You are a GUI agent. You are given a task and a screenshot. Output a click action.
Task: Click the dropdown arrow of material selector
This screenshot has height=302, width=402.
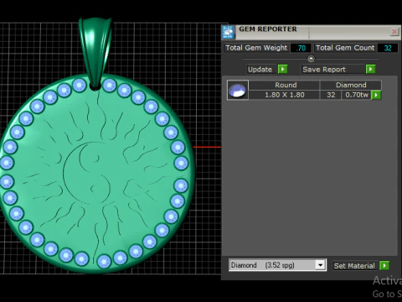[321, 265]
